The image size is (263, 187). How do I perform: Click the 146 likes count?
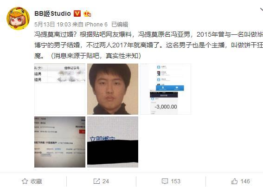(245, 181)
